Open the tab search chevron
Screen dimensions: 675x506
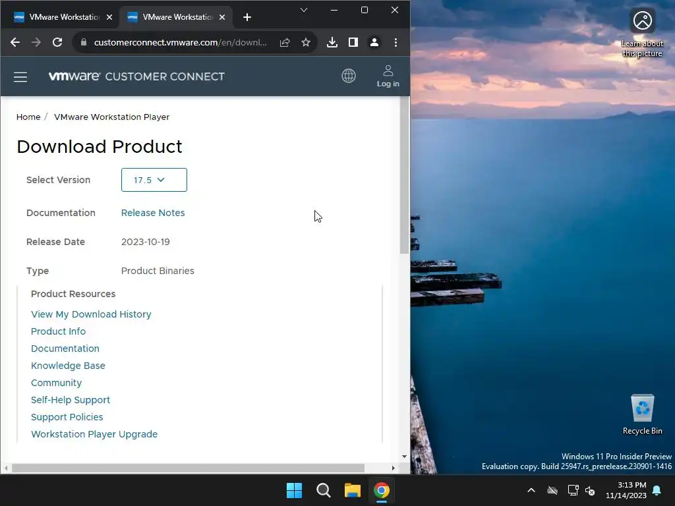pyautogui.click(x=303, y=10)
